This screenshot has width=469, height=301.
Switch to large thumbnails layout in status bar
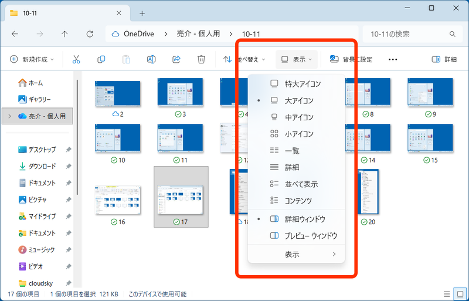[x=460, y=294]
